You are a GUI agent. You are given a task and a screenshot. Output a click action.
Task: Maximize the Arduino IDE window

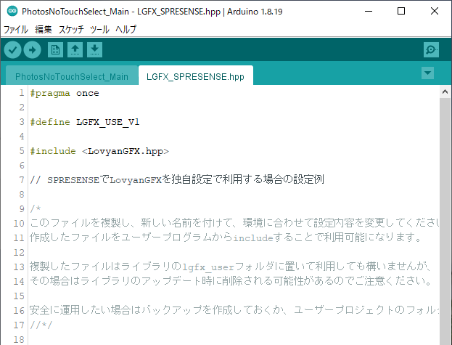point(401,12)
